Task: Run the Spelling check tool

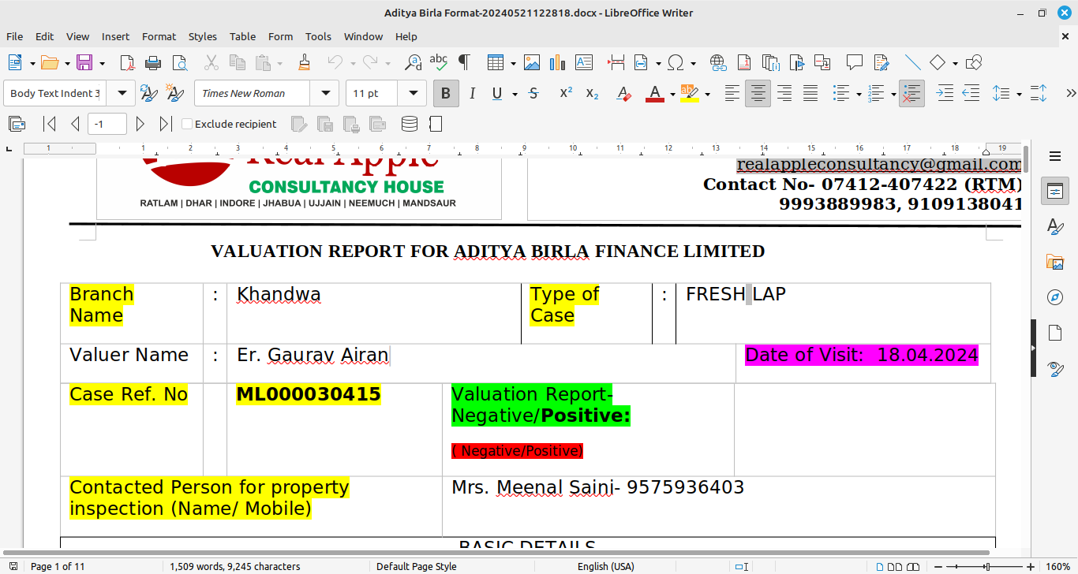Action: point(439,63)
